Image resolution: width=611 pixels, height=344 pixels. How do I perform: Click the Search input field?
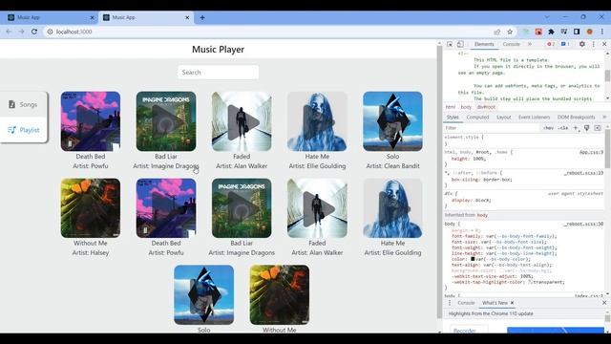(219, 73)
